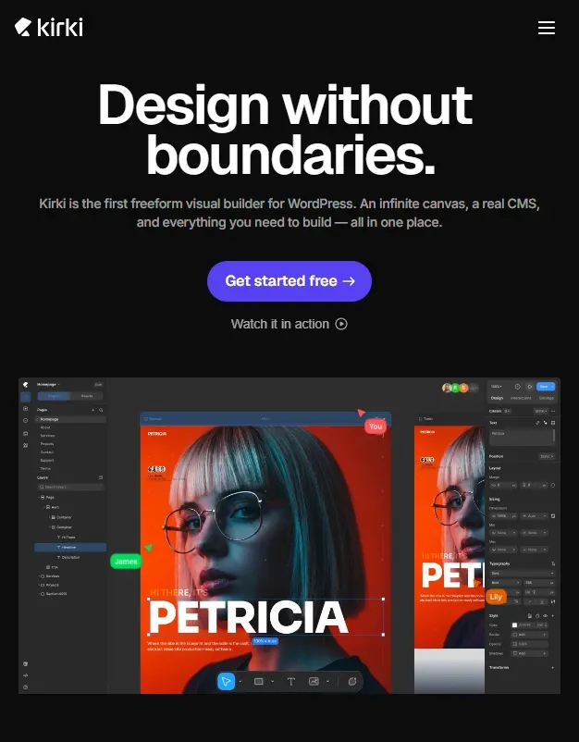Click the rounded shape tool at toolbar's end

tap(352, 682)
